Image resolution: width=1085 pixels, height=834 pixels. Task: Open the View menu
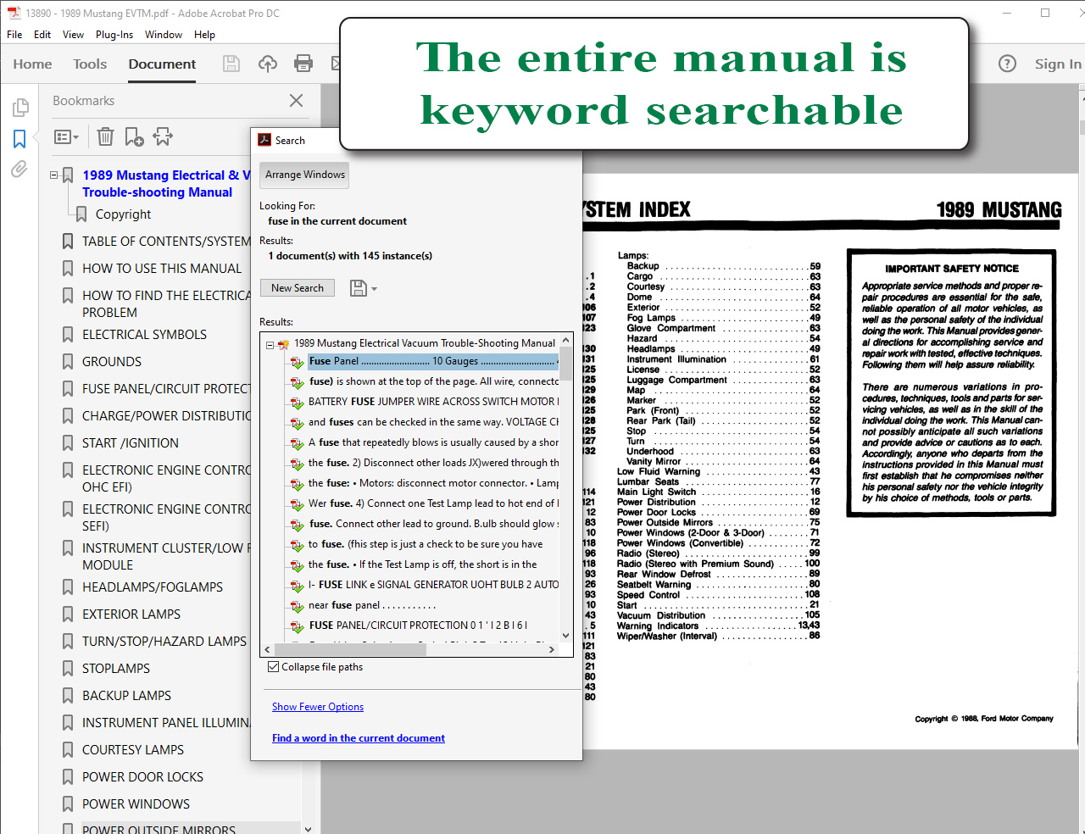pos(73,35)
